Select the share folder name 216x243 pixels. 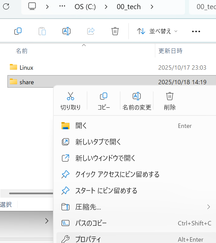[27, 82]
